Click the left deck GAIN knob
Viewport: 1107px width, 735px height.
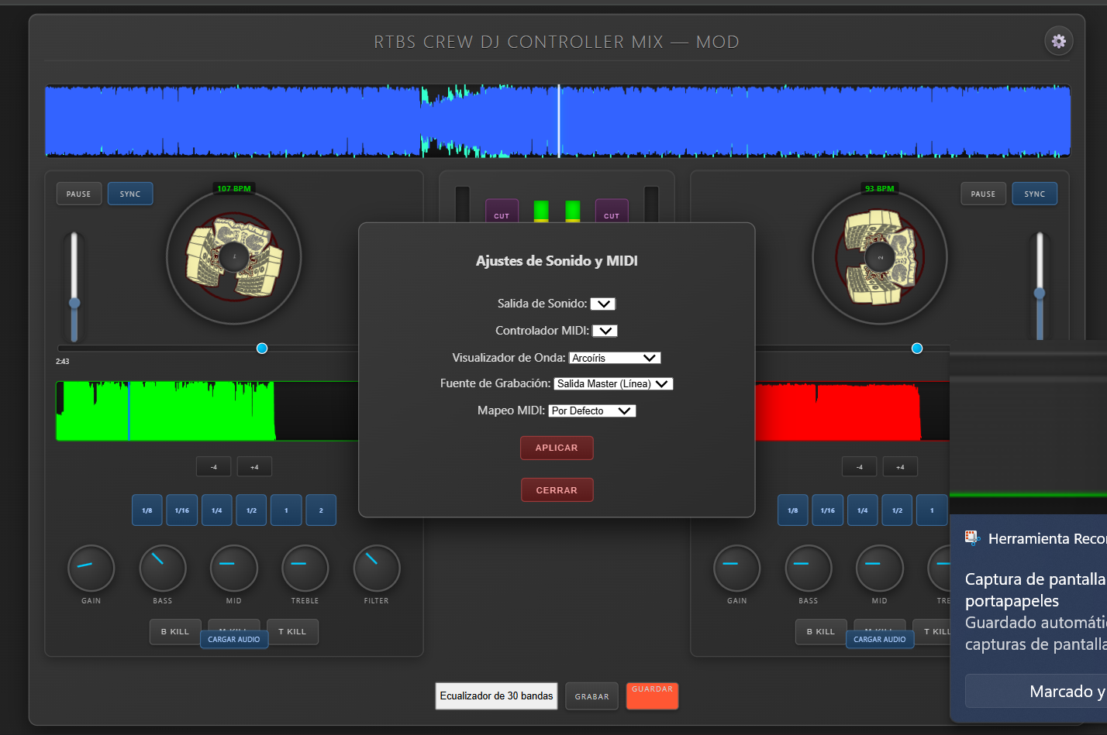click(91, 569)
